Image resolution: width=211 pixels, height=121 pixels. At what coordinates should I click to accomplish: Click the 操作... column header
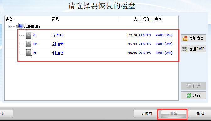pyautogui.click(x=148, y=19)
